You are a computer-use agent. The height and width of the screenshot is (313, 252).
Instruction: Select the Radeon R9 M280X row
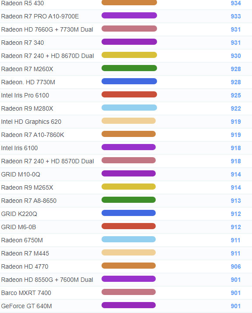tap(126, 108)
